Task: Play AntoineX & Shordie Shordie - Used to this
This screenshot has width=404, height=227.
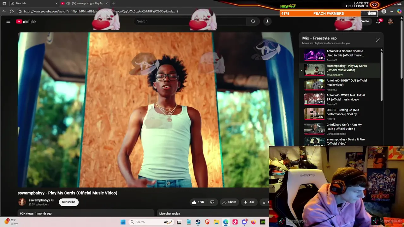Action: click(x=345, y=53)
